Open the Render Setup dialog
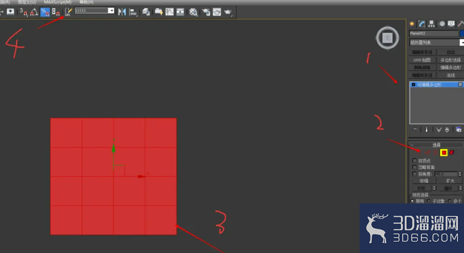The height and width of the screenshot is (253, 464). [206, 12]
